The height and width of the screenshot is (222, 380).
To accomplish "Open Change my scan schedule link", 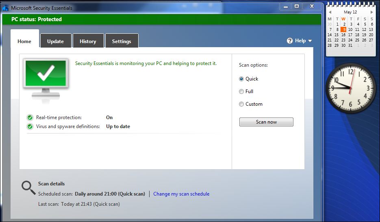I will tap(181, 194).
